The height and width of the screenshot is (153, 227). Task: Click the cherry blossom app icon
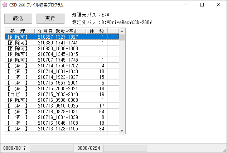5,5
